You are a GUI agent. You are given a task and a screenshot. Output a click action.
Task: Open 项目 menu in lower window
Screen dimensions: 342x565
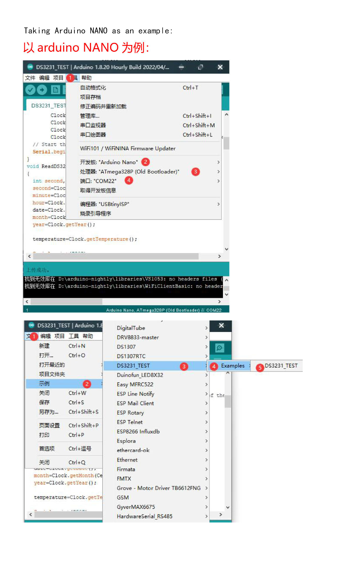[x=59, y=336]
